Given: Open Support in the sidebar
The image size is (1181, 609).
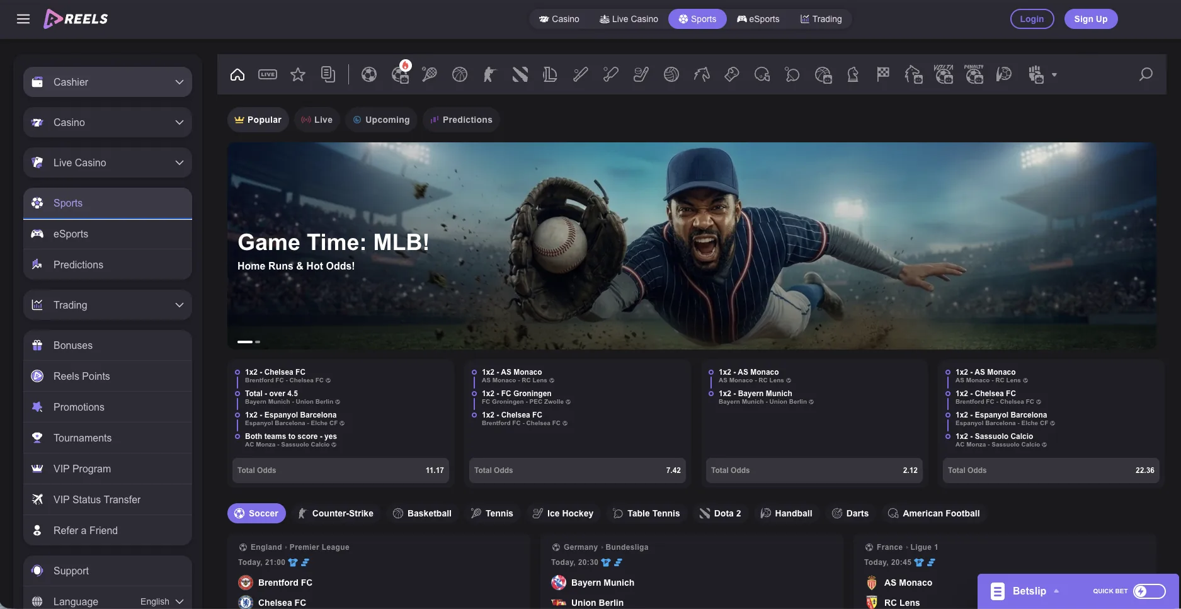Looking at the screenshot, I should pyautogui.click(x=108, y=571).
